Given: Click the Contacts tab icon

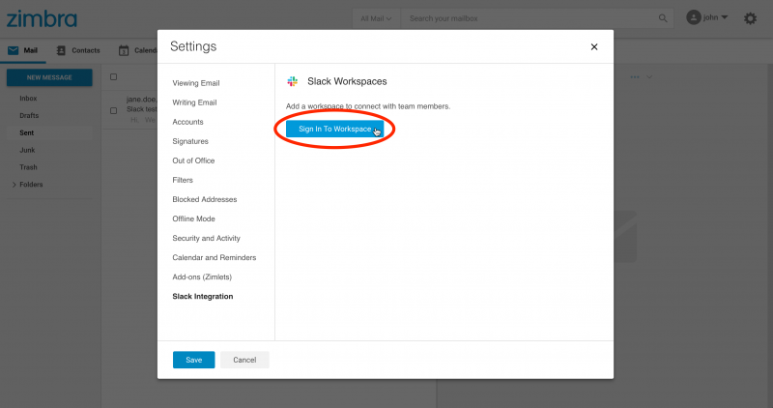Looking at the screenshot, I should pos(61,50).
